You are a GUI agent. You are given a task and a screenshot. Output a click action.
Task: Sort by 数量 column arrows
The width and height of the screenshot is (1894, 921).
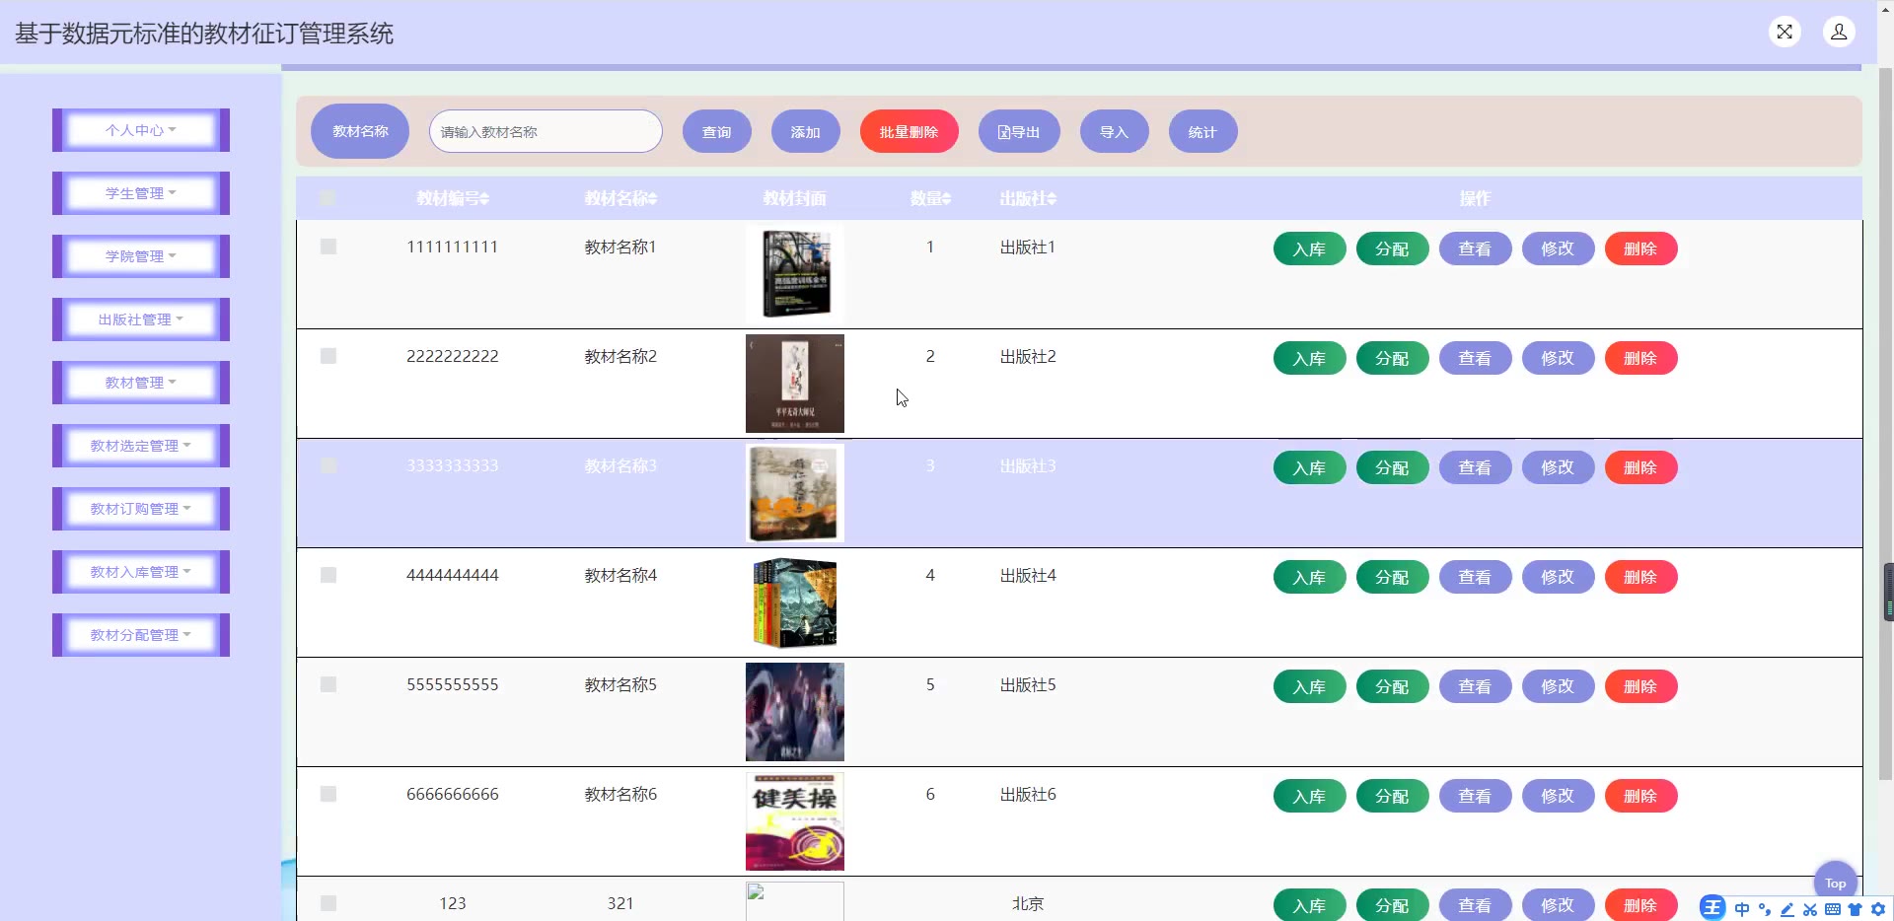pos(947,199)
